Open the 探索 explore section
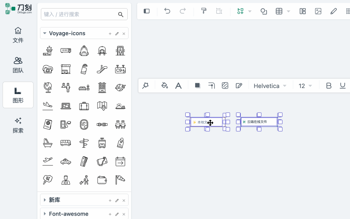The image size is (350, 219). pyautogui.click(x=18, y=125)
